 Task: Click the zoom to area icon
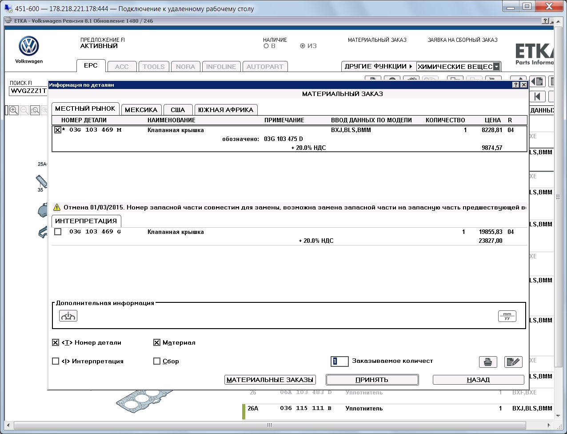click(35, 110)
